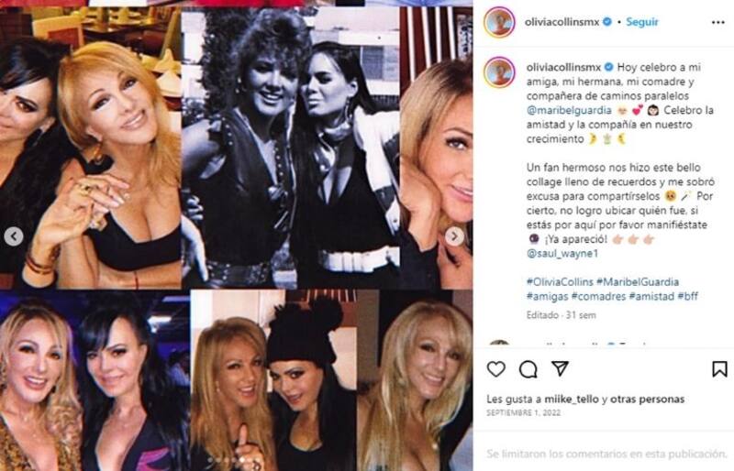View the otras personas likes list
The height and width of the screenshot is (471, 734).
[x=648, y=400]
